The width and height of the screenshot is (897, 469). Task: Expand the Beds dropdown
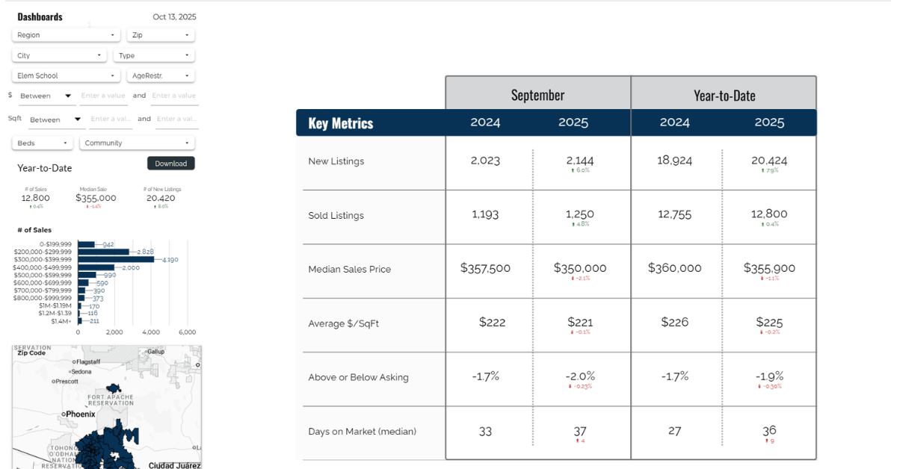click(43, 143)
